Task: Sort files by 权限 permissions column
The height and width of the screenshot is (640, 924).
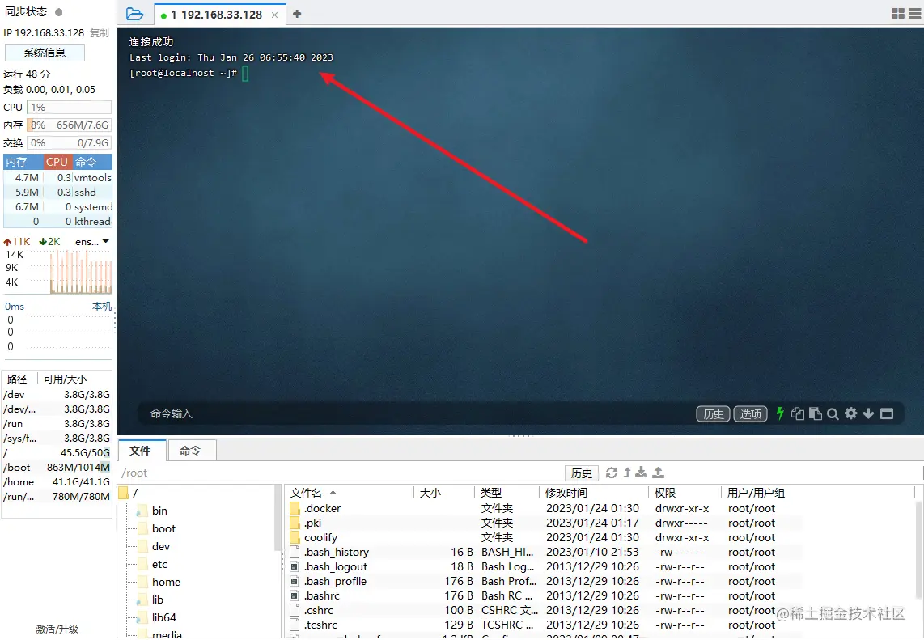Action: (x=685, y=493)
